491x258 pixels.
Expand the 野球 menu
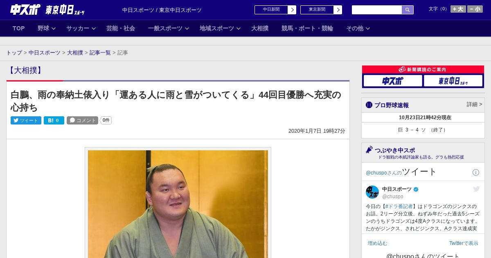pos(47,28)
